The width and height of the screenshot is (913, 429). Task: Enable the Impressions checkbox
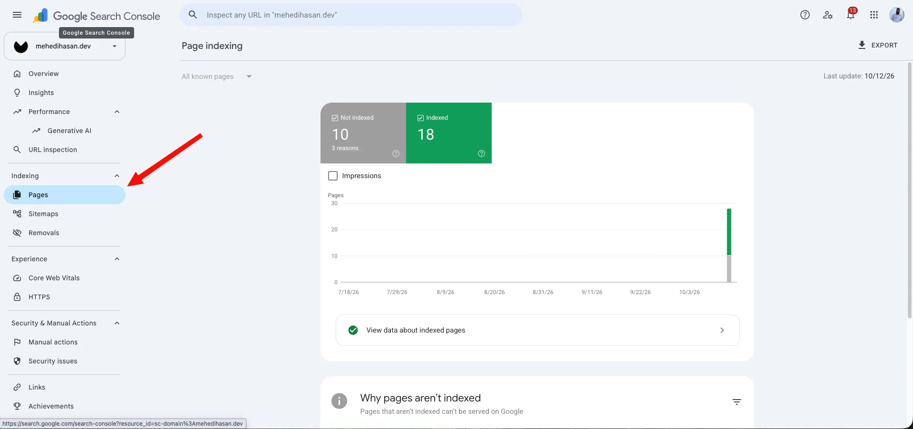pyautogui.click(x=333, y=176)
